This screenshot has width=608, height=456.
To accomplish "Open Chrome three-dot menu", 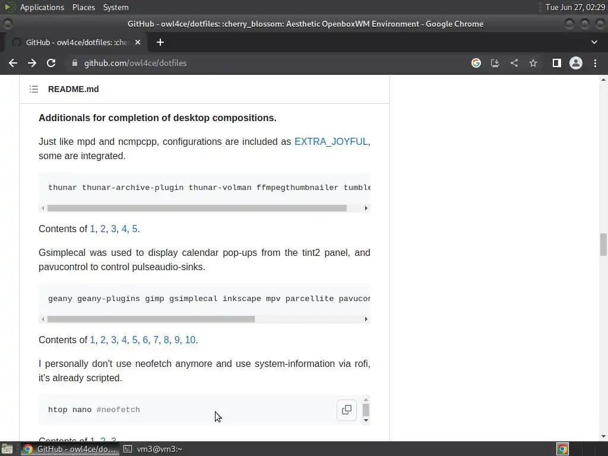I will coord(595,63).
